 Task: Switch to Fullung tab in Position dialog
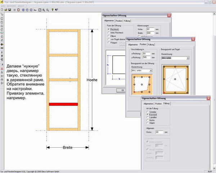151,44
